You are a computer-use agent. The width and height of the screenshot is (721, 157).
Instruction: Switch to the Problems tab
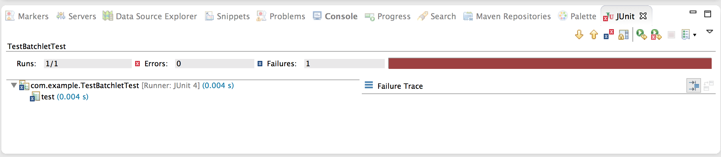281,16
